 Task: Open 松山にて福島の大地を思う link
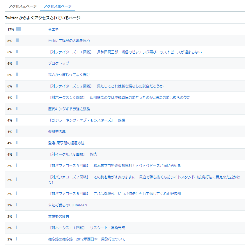(69, 41)
